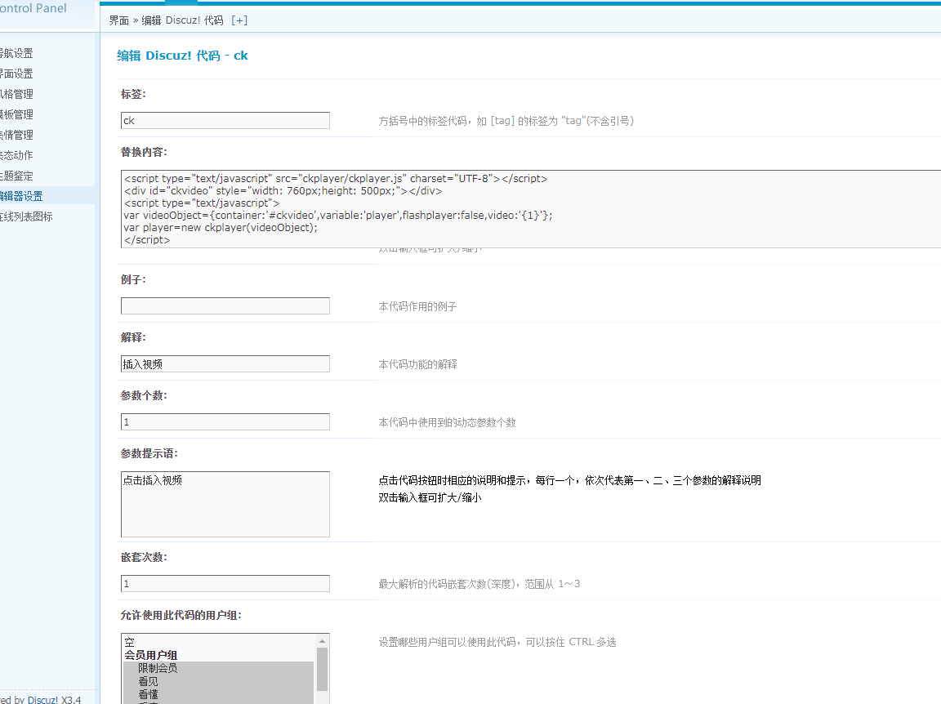Click the 解释 field showing 插入视频

click(x=225, y=363)
